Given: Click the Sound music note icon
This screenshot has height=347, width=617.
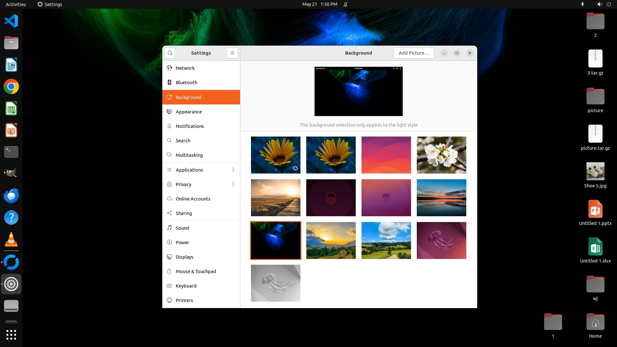Looking at the screenshot, I should (x=169, y=228).
